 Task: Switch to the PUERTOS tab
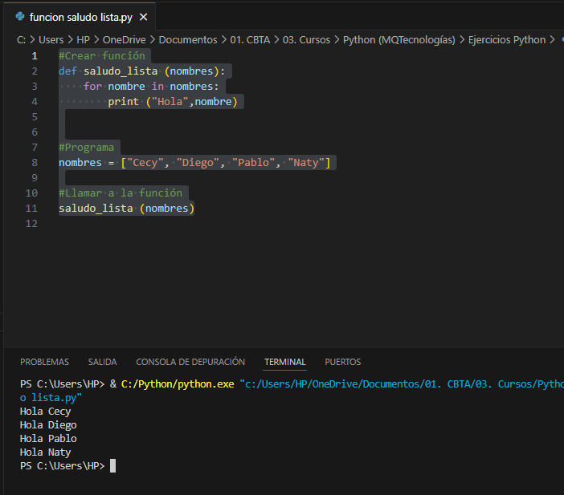coord(342,362)
